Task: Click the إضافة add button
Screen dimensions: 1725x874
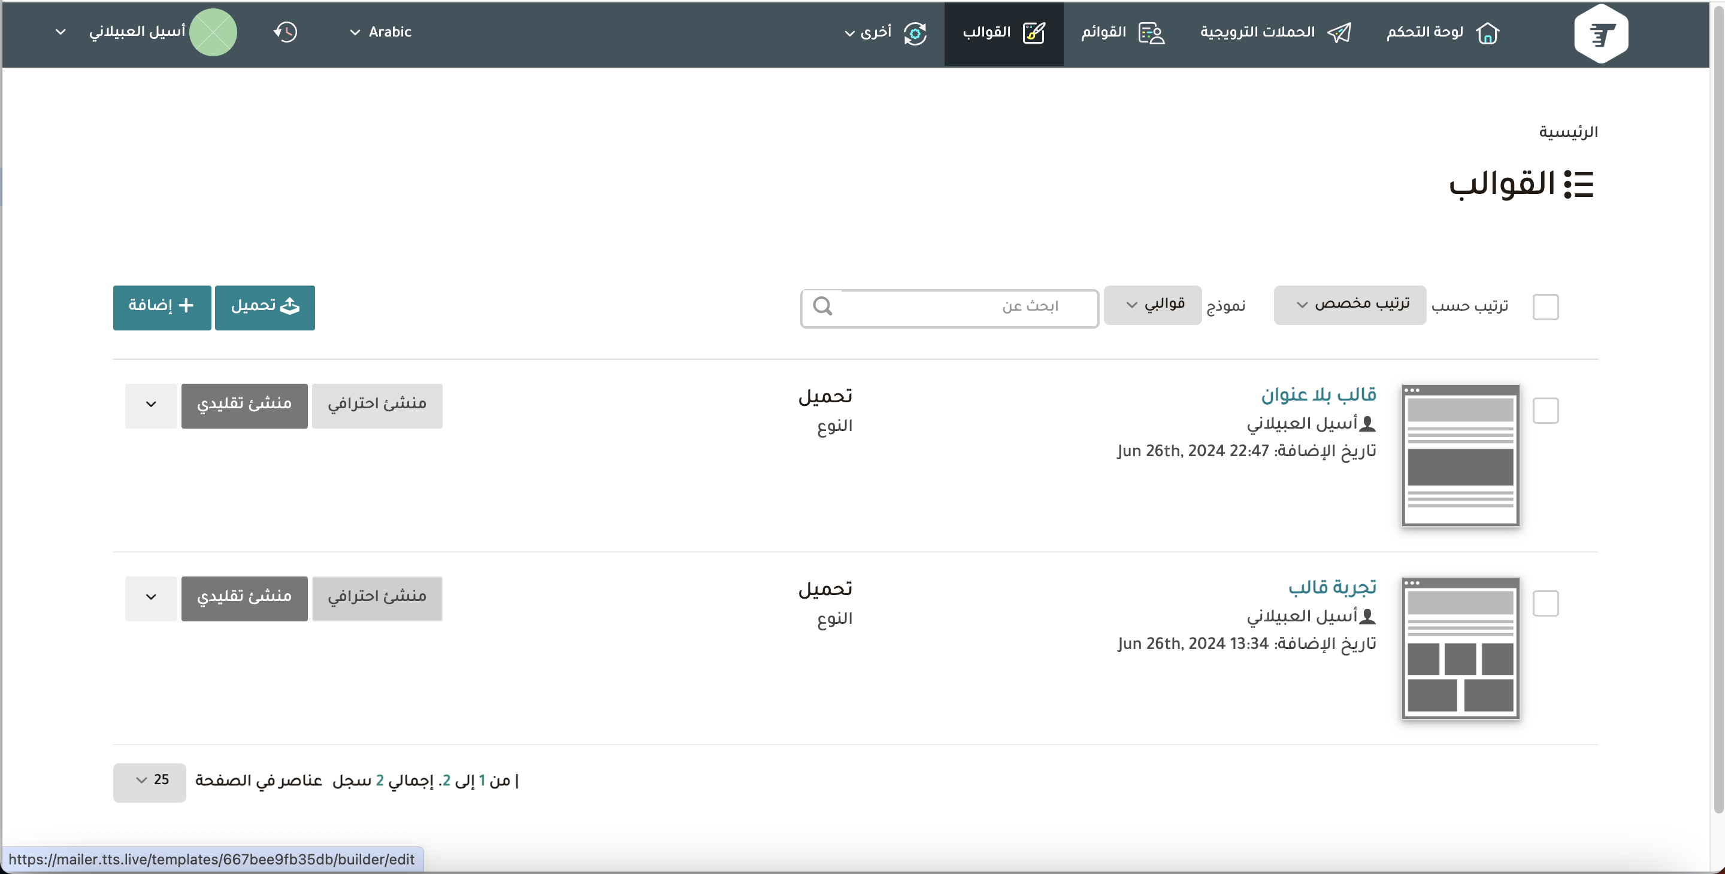Action: [x=162, y=307]
